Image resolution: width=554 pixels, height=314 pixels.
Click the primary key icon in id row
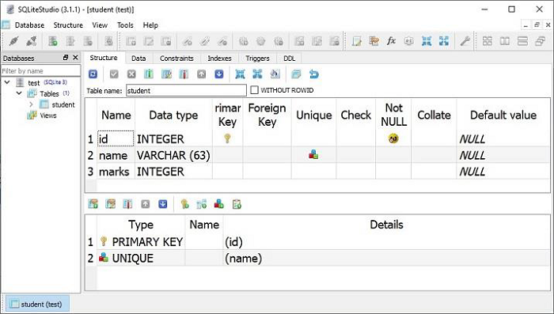[228, 138]
